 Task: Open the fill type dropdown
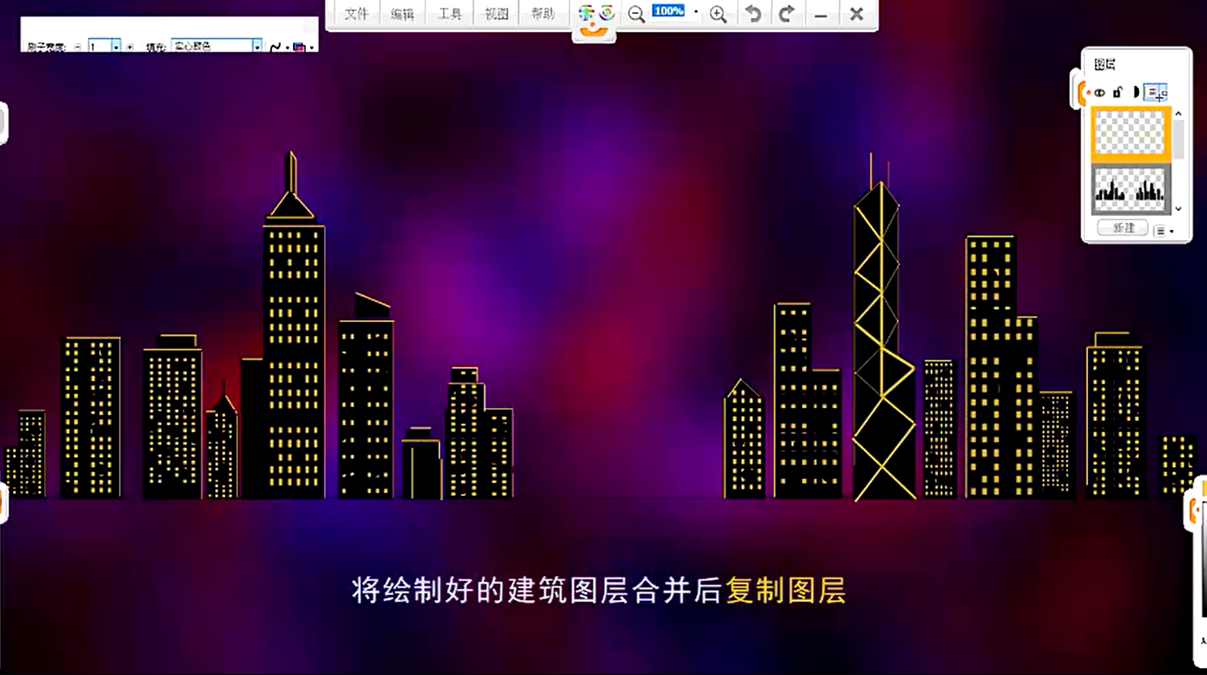coord(257,47)
